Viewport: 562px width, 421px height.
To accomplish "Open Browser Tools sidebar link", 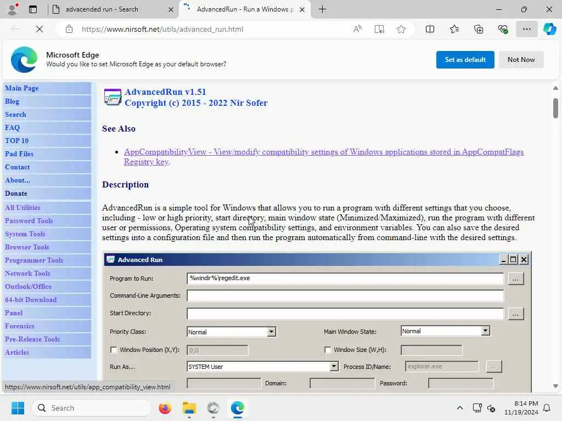I will coord(27,247).
